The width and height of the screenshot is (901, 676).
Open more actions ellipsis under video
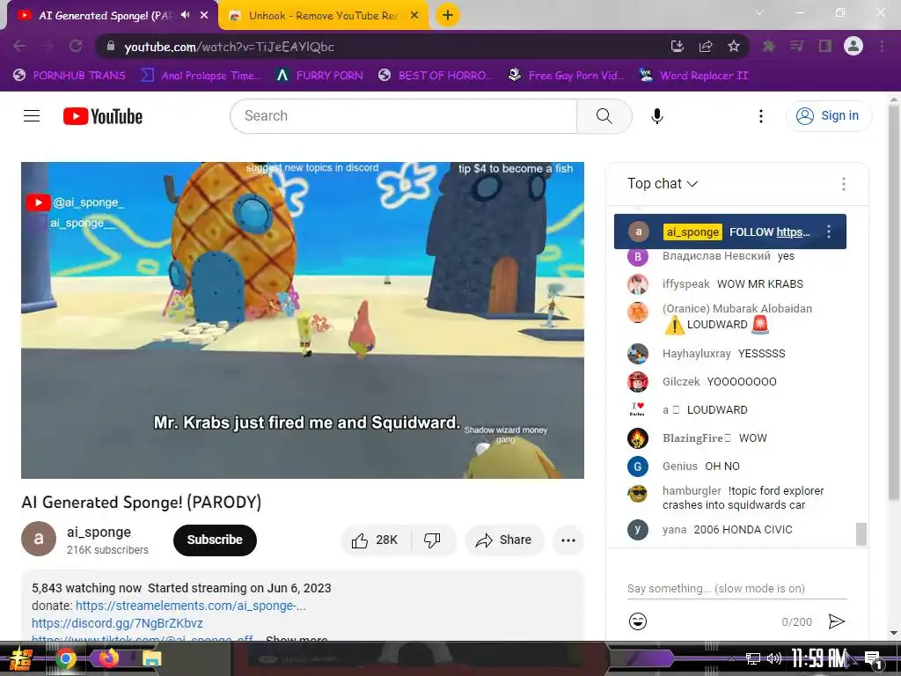pos(568,540)
